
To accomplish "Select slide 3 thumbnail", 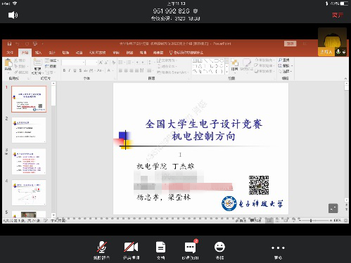I will (x=29, y=162).
